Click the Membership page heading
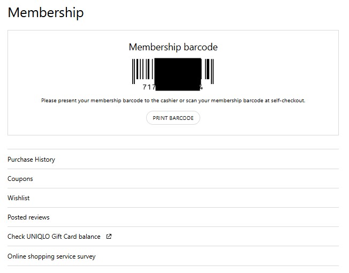Viewport: 349px width, 273px height. pyautogui.click(x=45, y=12)
